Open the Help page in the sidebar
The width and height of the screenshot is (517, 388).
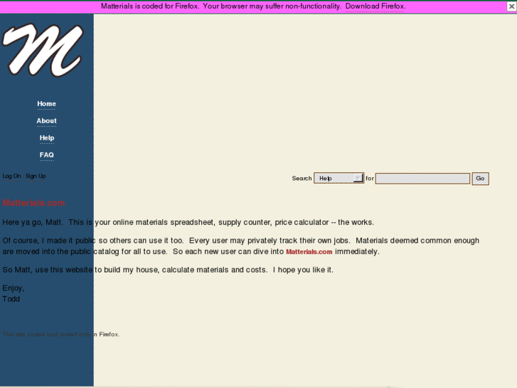coord(47,138)
